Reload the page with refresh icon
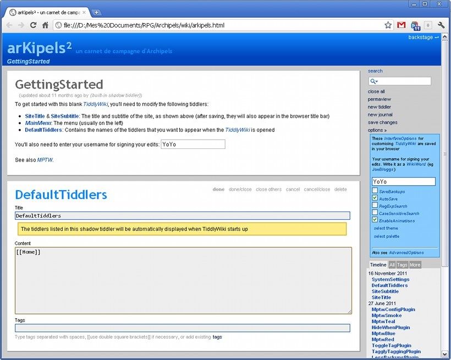 point(34,25)
